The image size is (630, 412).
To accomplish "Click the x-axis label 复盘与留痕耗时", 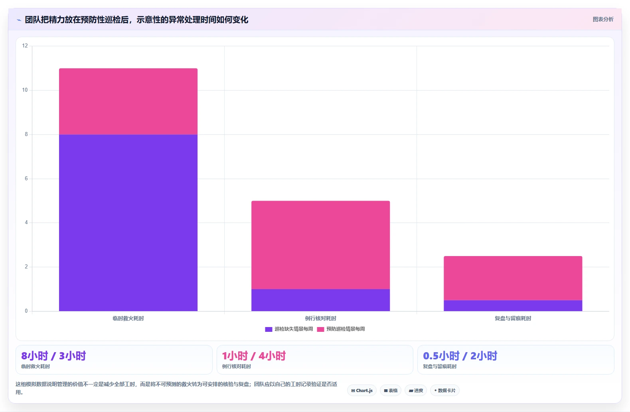I will 513,318.
